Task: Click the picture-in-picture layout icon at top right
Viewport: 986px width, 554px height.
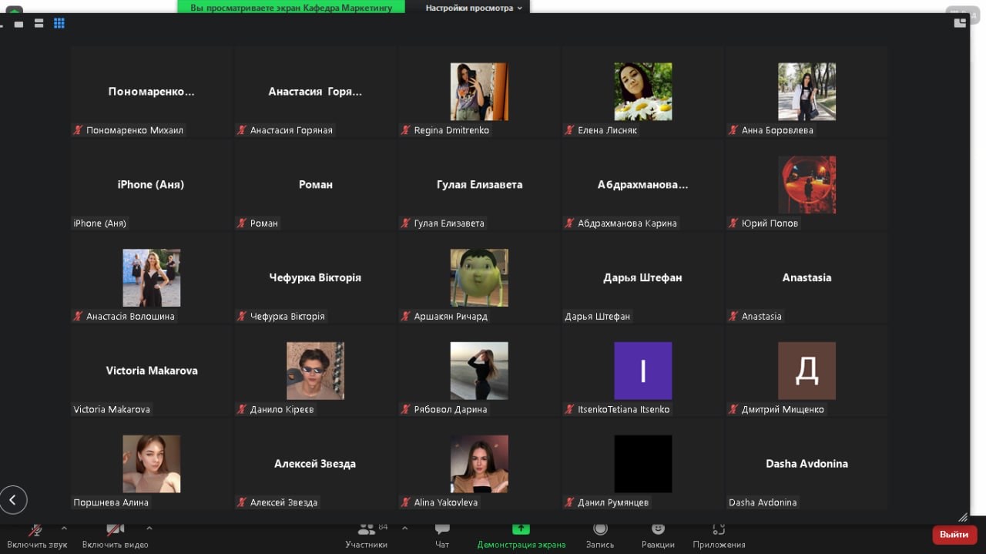Action: (x=960, y=22)
